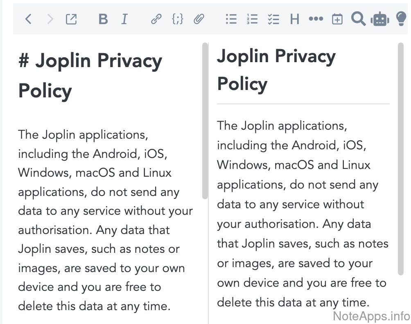Create a bulleted list
The image size is (411, 324).
click(x=231, y=19)
